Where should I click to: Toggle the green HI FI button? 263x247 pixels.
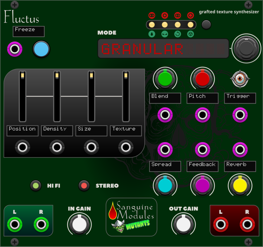pyautogui.click(x=36, y=186)
